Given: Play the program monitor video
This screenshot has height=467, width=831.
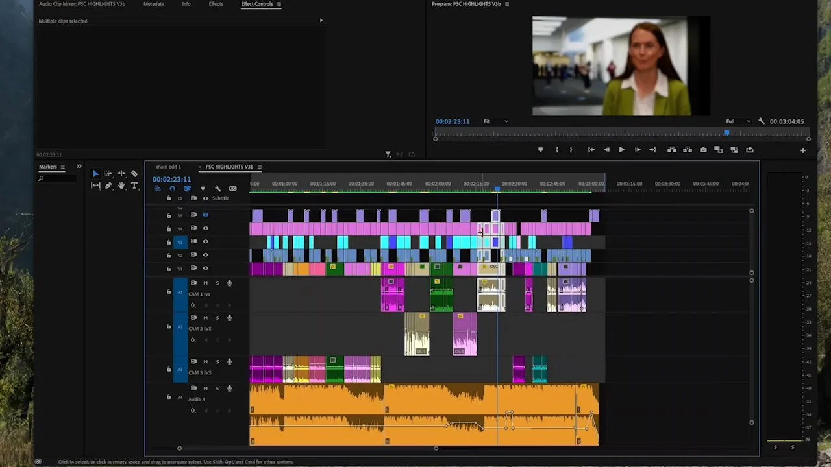Looking at the screenshot, I should (x=621, y=150).
